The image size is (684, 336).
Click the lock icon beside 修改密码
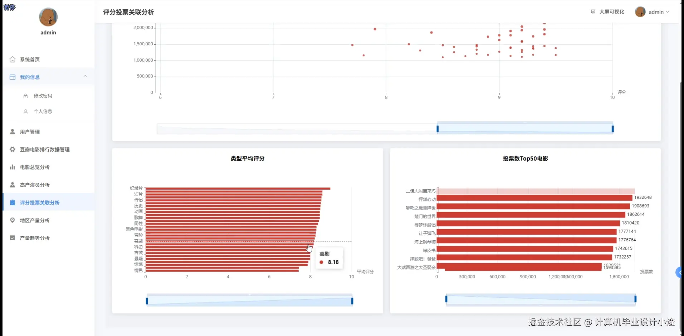(26, 96)
